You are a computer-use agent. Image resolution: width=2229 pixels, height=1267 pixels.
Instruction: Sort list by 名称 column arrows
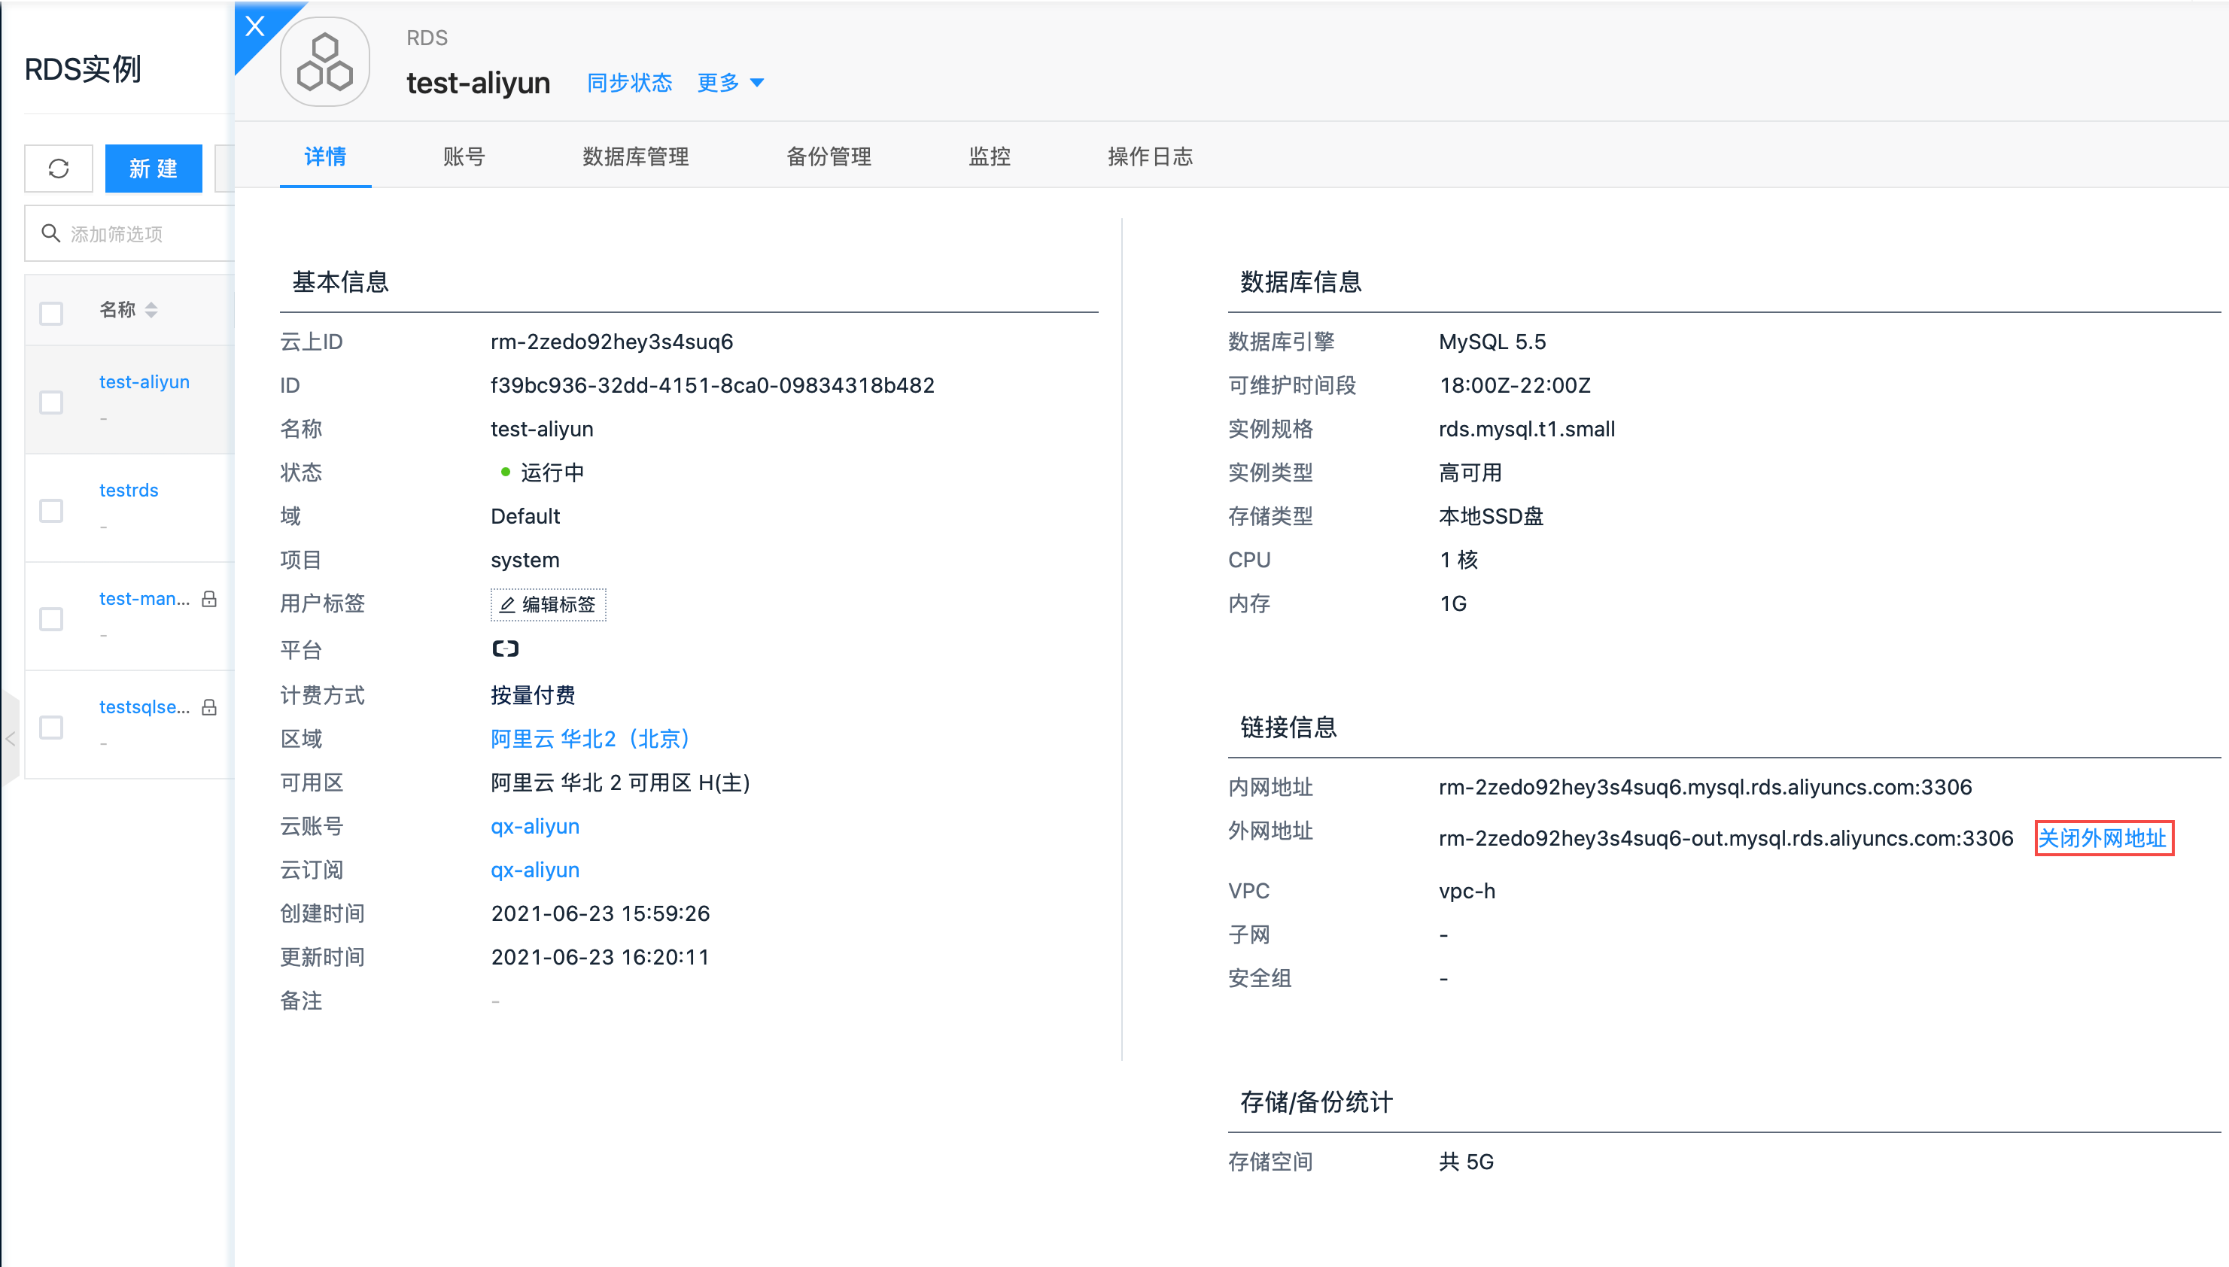[x=151, y=311]
